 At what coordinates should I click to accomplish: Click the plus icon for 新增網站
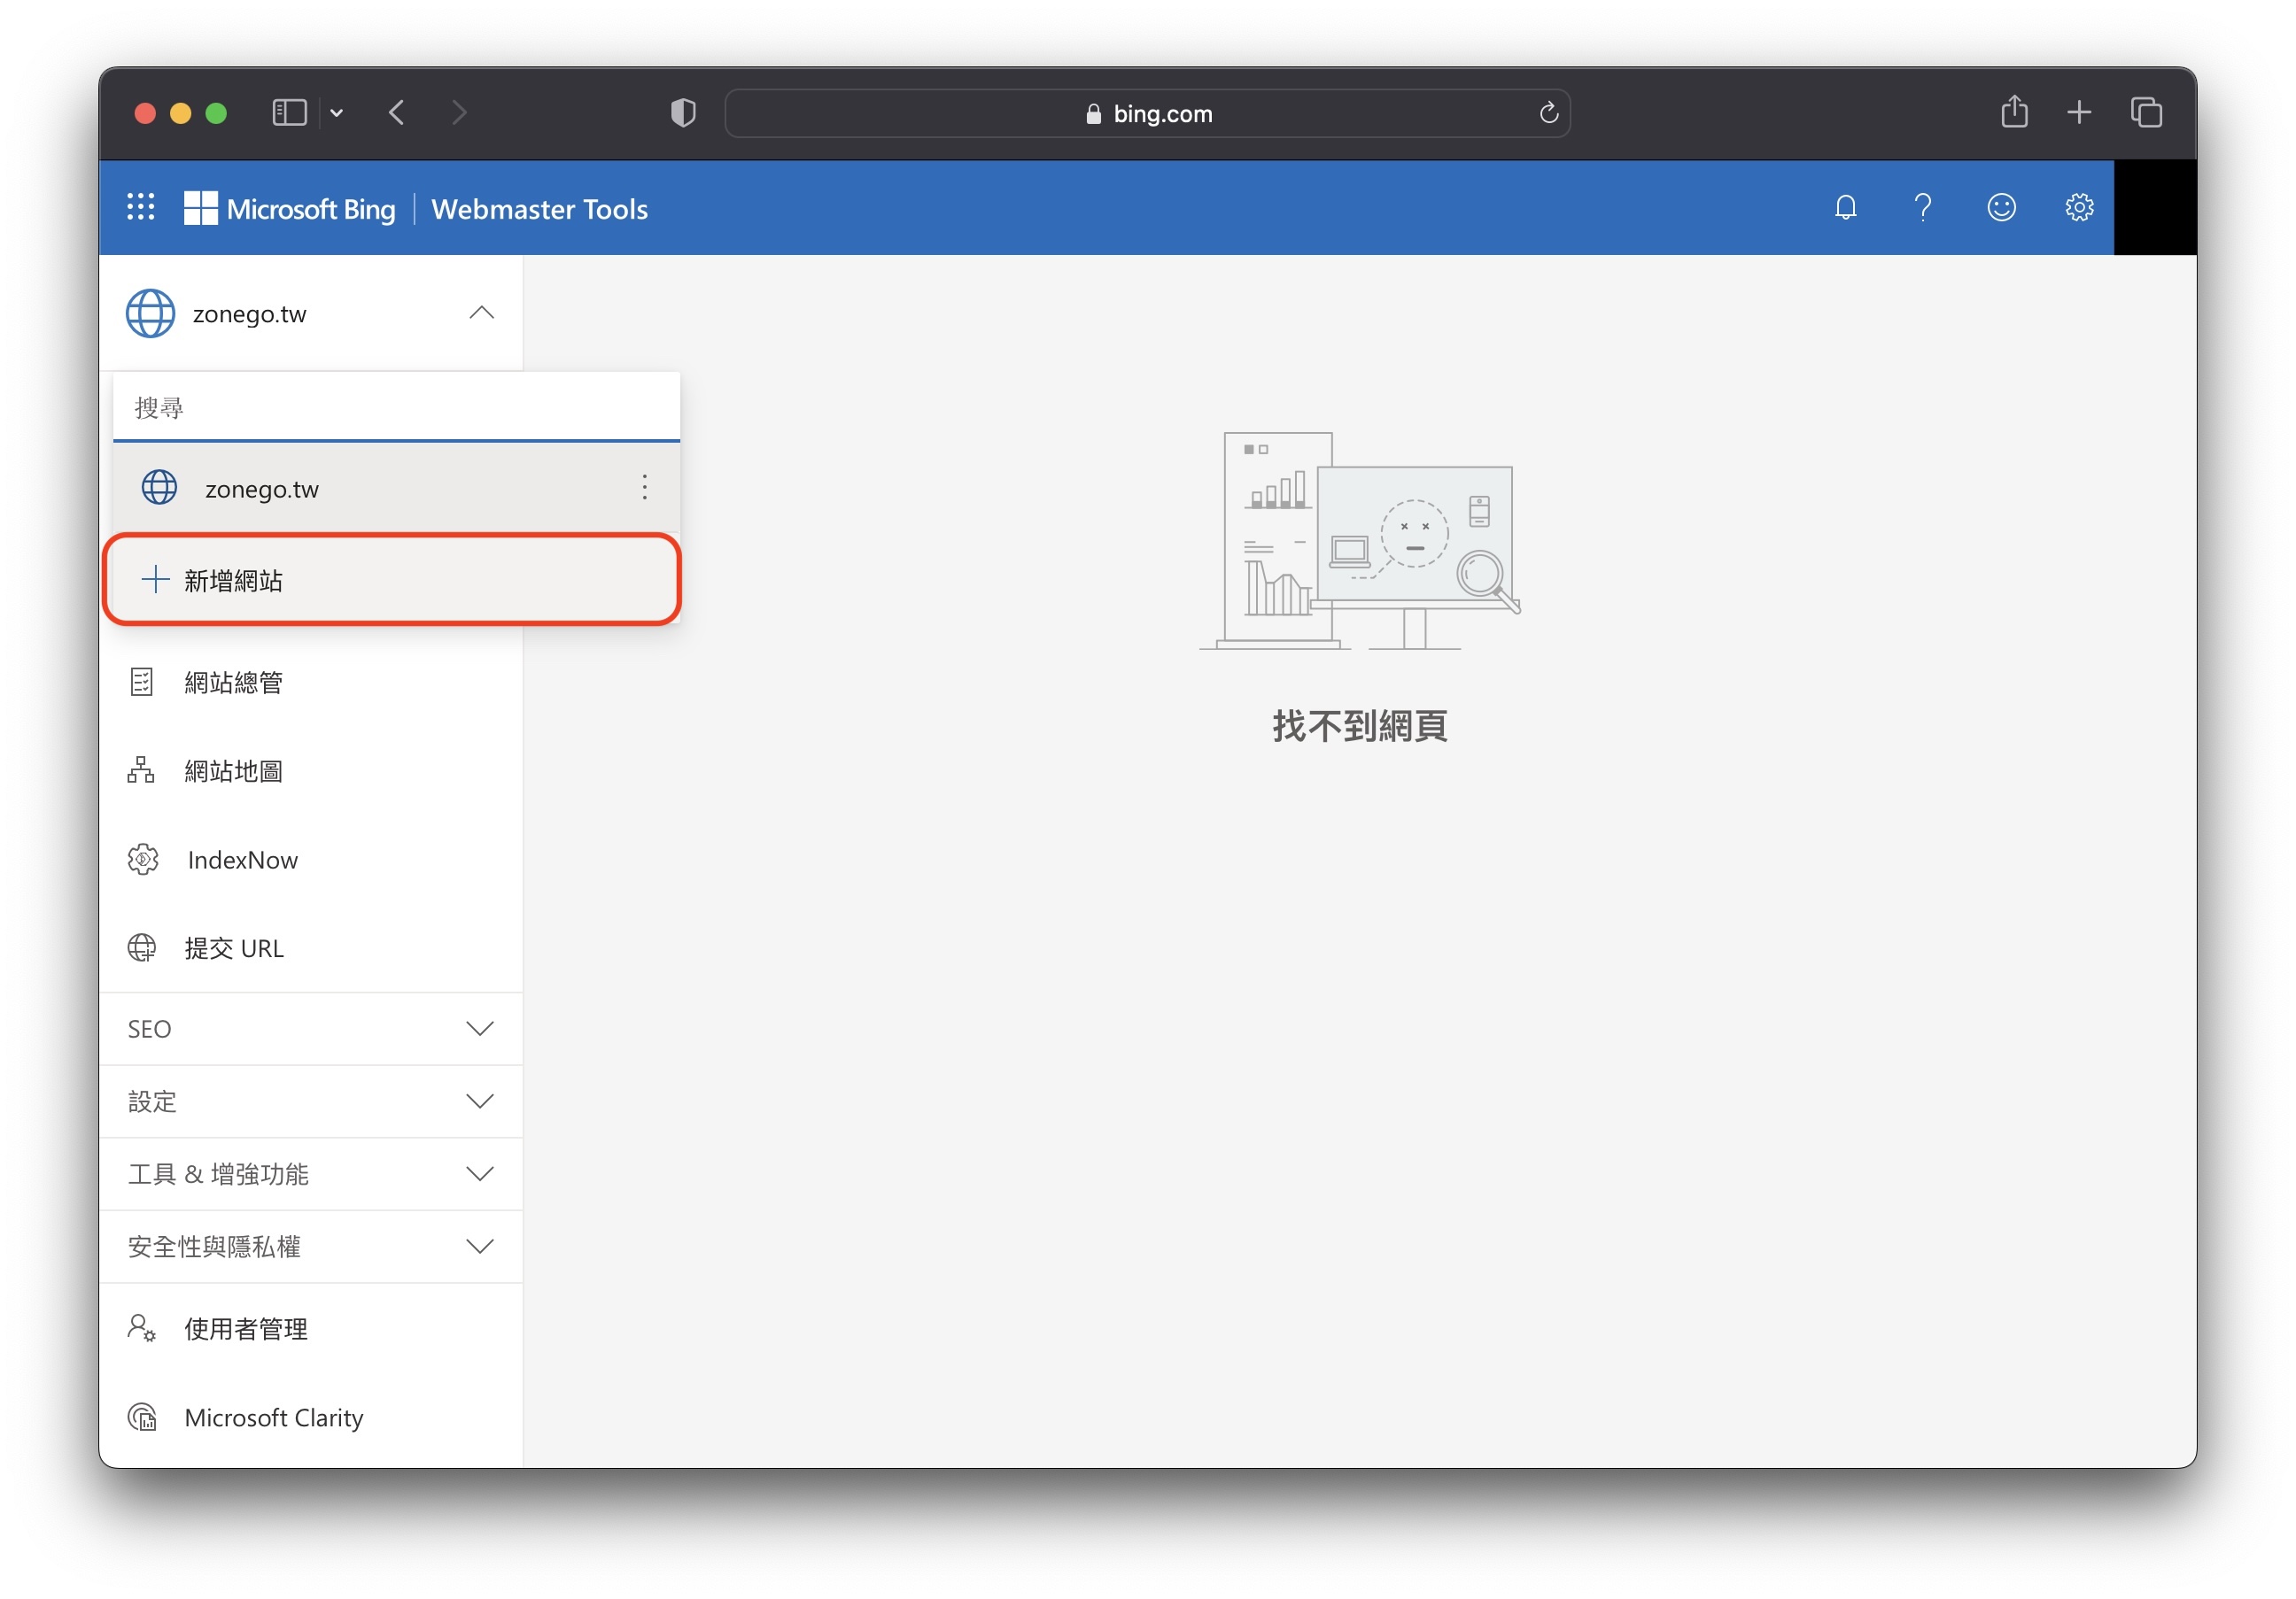click(x=155, y=580)
